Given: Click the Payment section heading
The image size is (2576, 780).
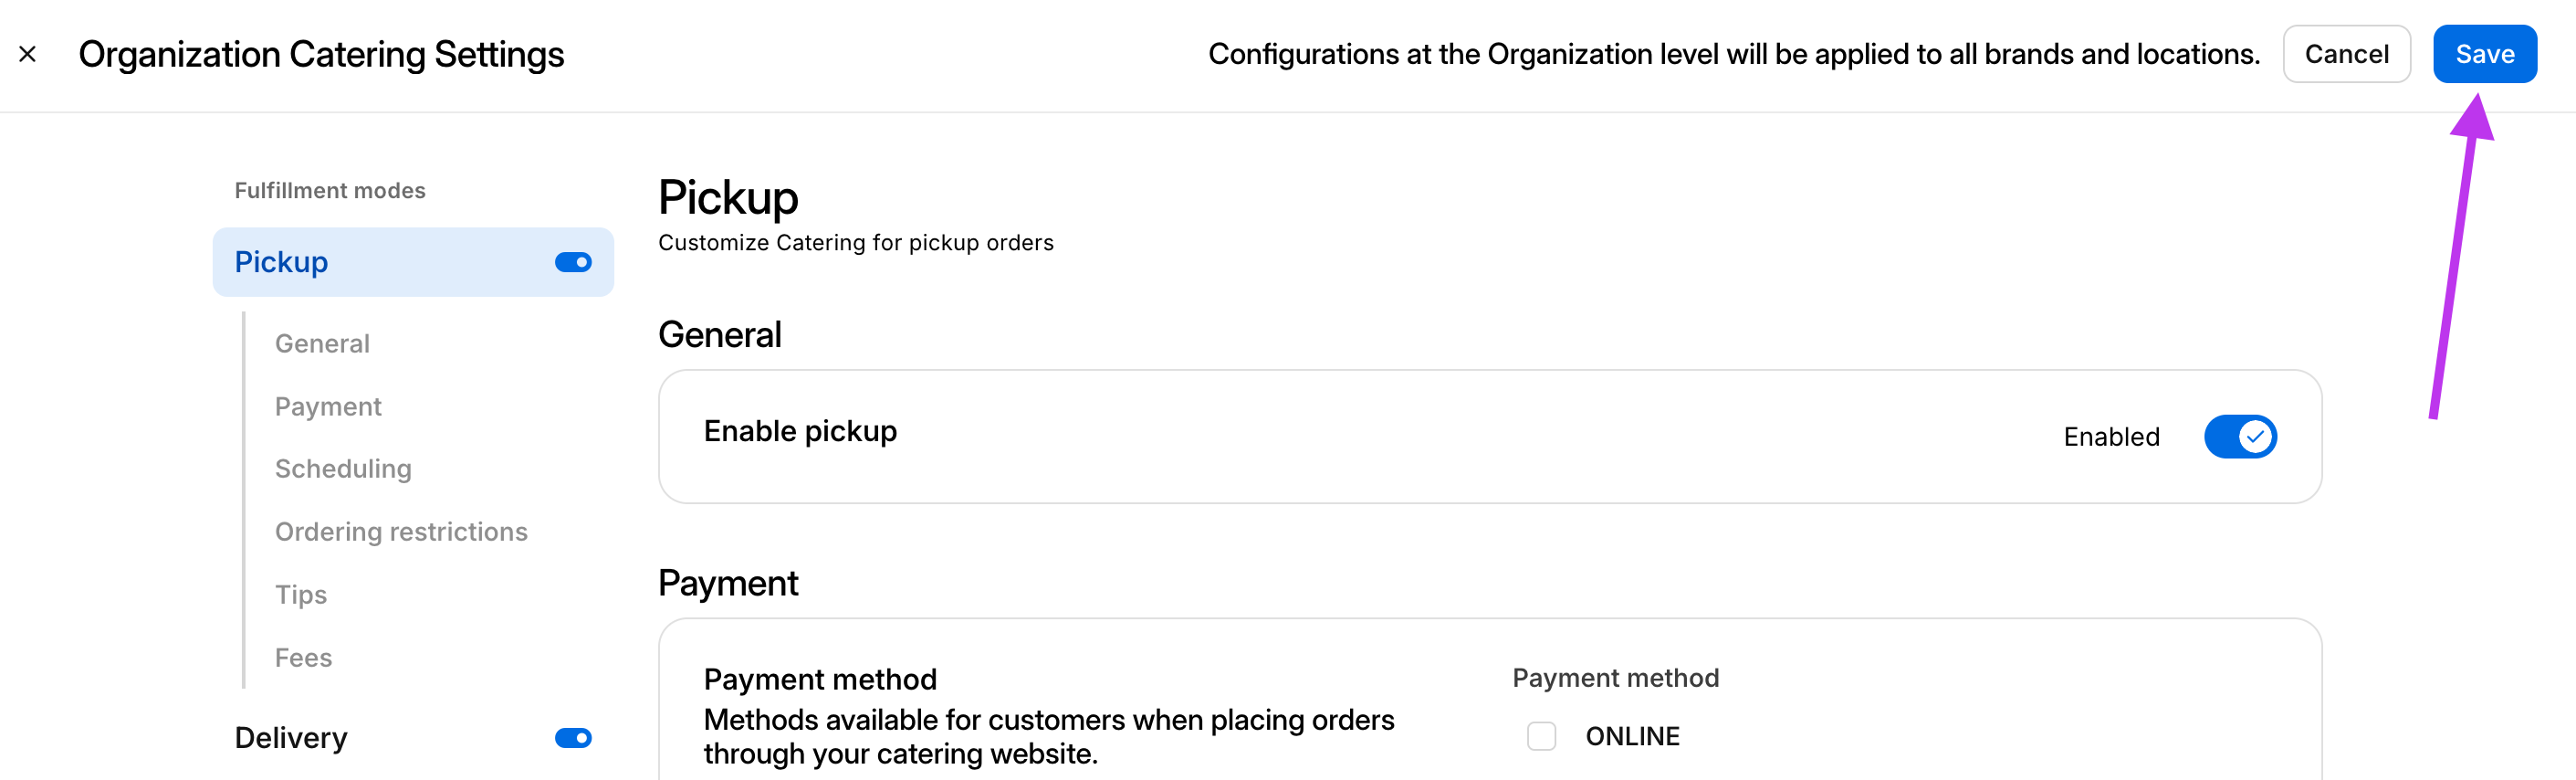Looking at the screenshot, I should pos(727,582).
